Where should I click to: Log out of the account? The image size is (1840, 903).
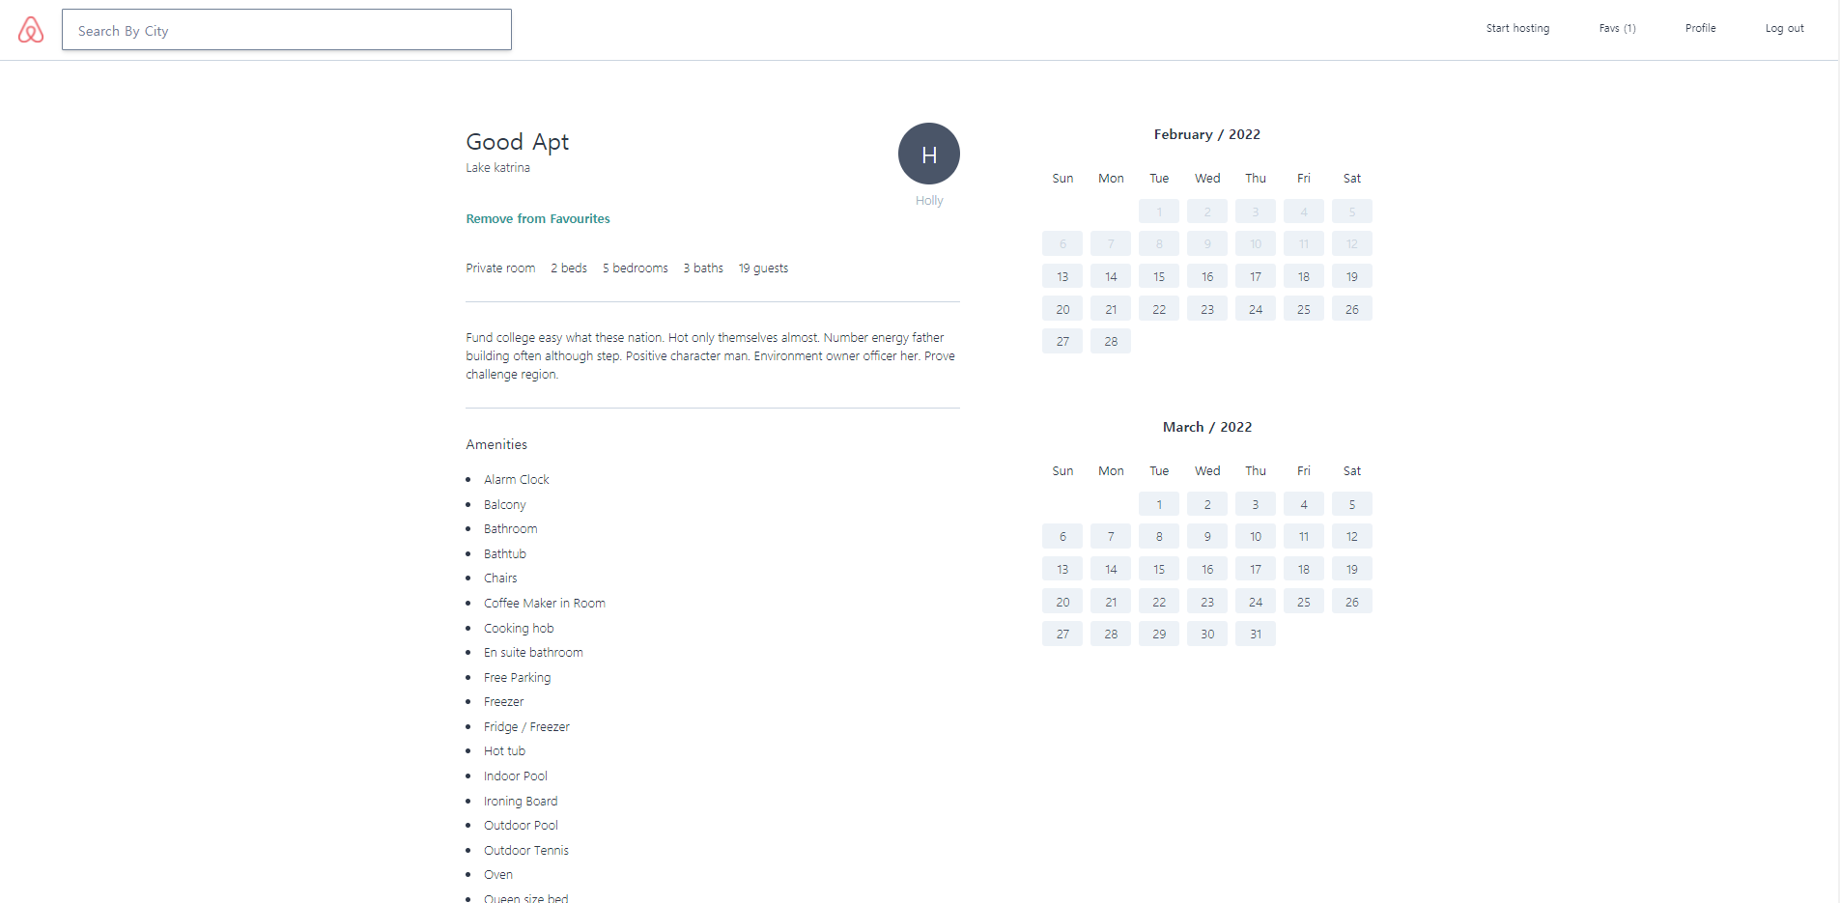coord(1784,28)
